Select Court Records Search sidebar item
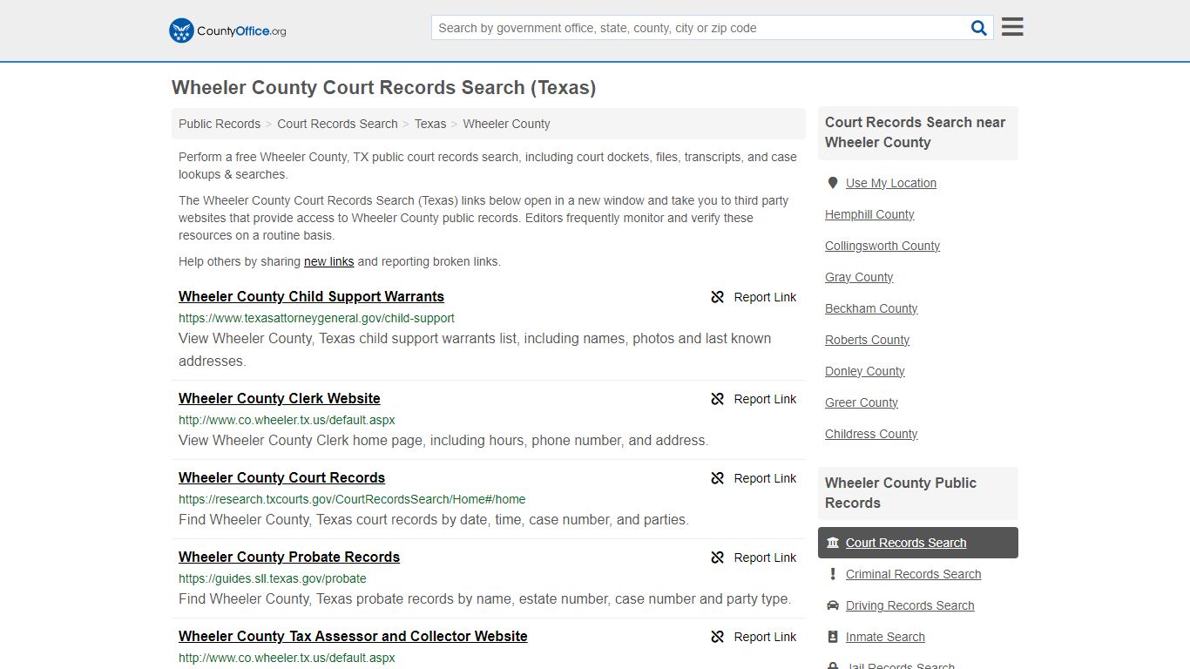The width and height of the screenshot is (1190, 669). [x=918, y=543]
